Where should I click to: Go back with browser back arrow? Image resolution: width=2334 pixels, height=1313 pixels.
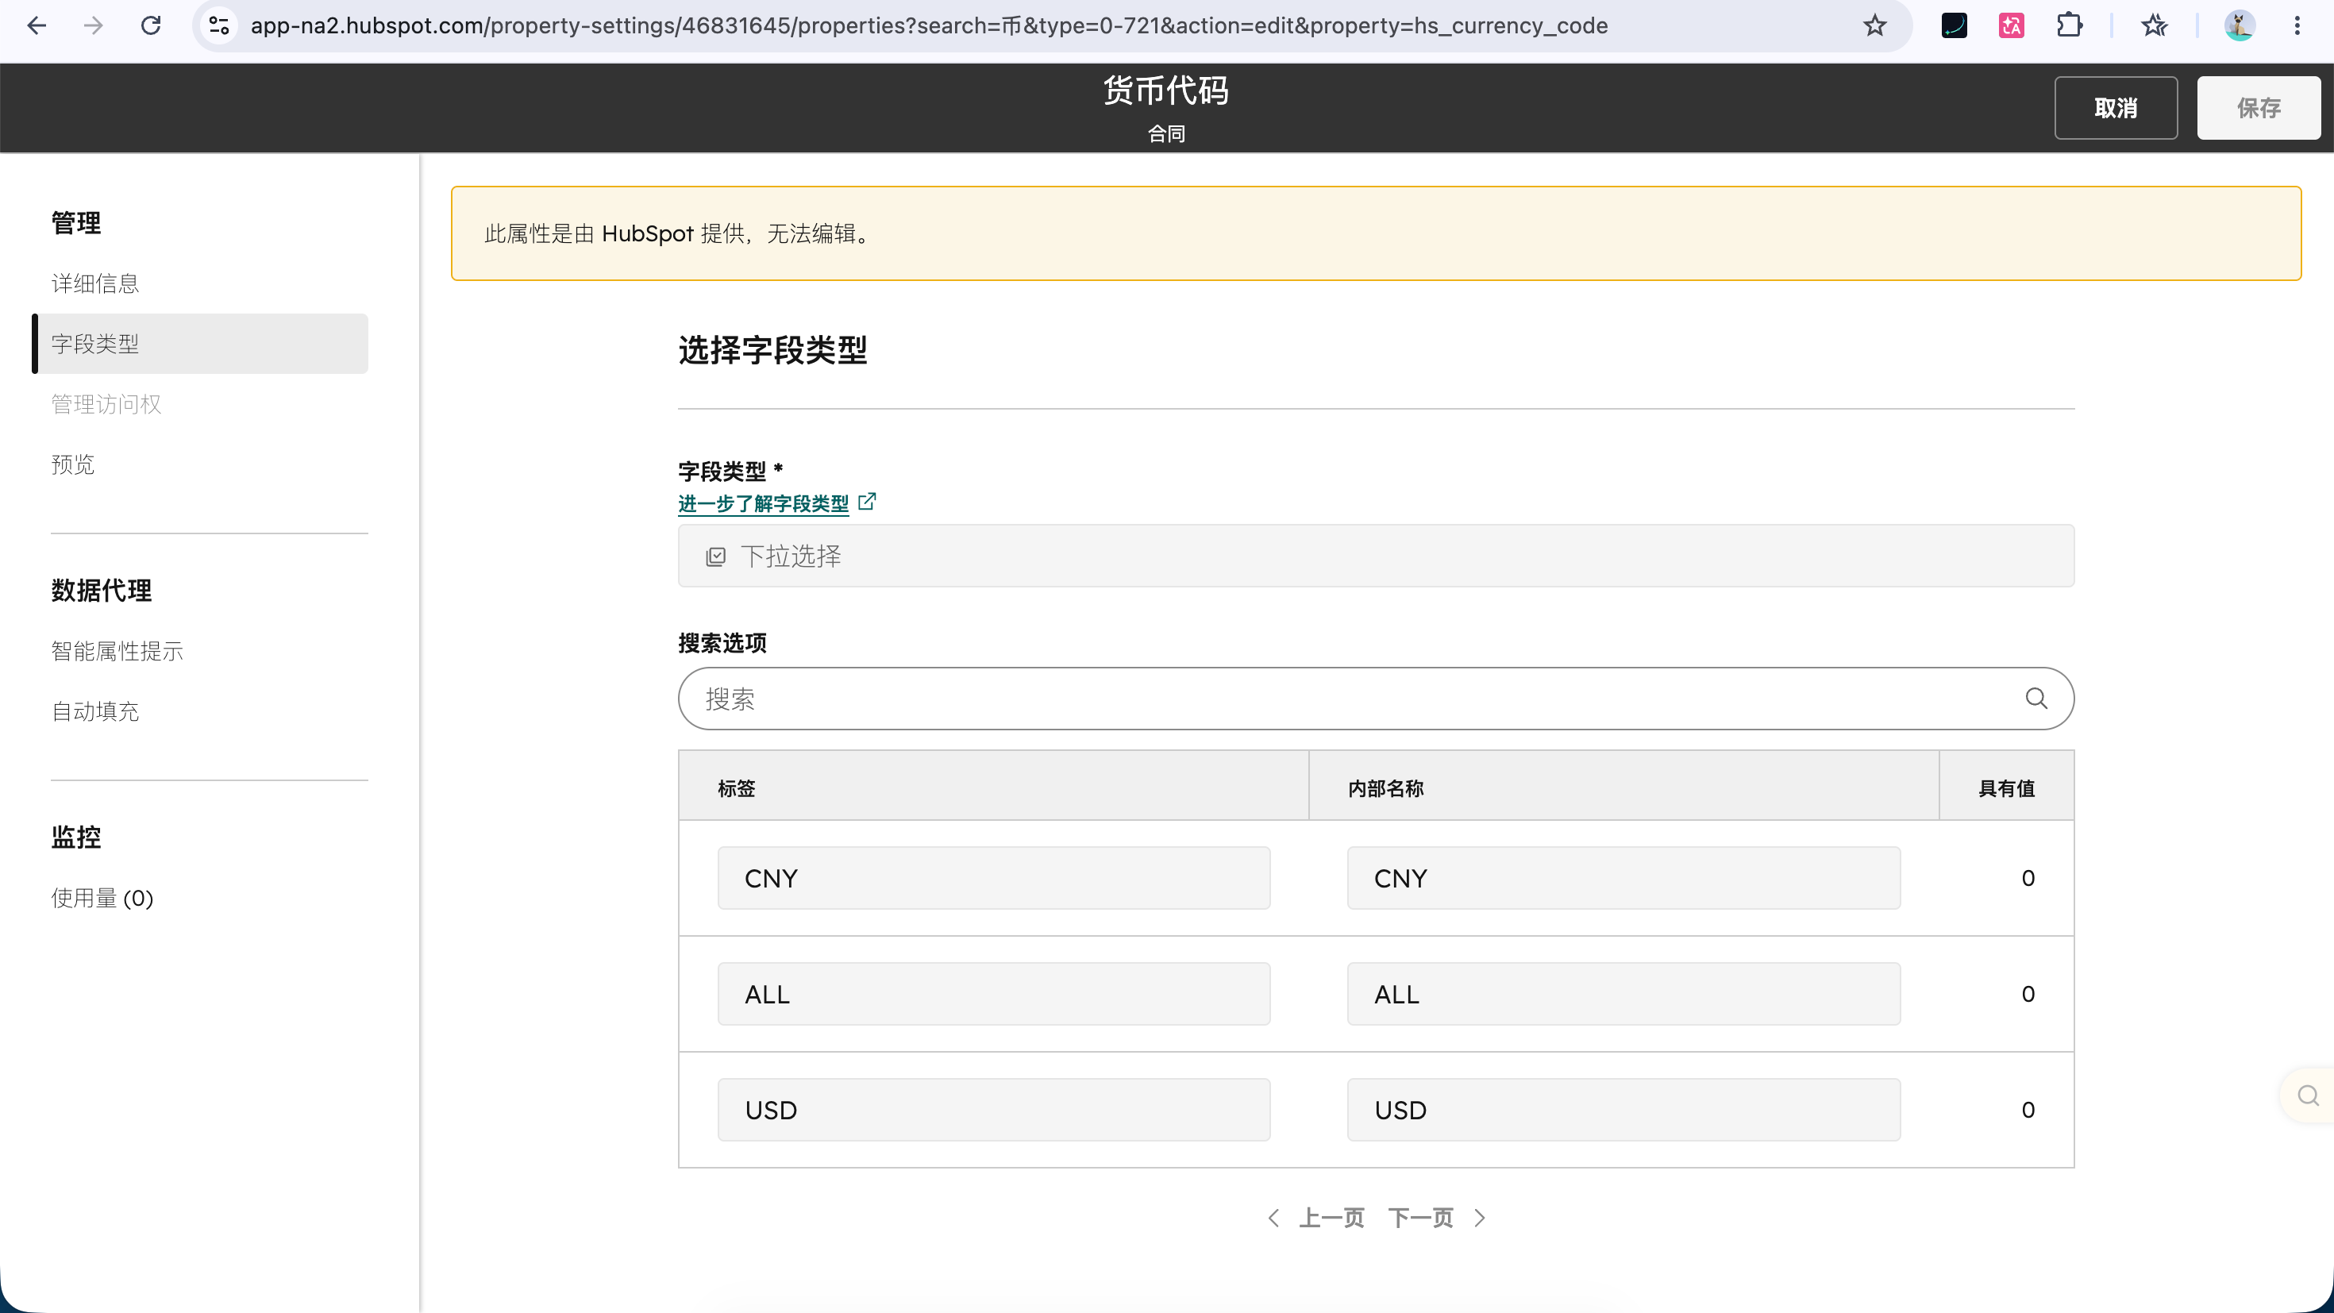coord(37,25)
